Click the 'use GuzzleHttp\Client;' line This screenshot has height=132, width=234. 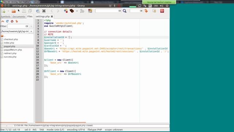[x=58, y=26]
